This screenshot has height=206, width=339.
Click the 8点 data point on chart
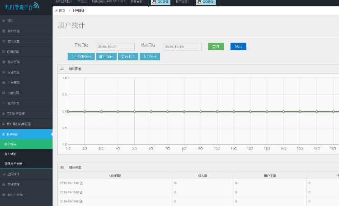coord(184,111)
